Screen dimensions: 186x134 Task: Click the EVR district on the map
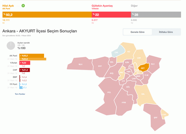(x=164, y=114)
